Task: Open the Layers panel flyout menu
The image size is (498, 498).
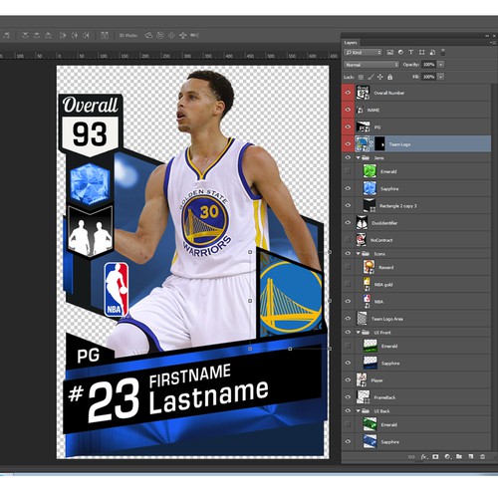Action: coord(492,43)
